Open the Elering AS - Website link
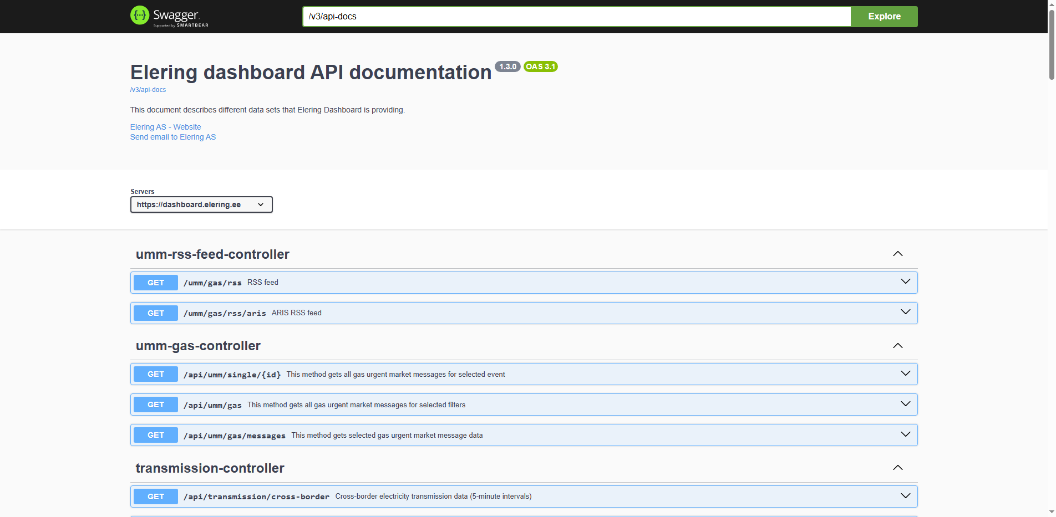Screen dimensions: 1056x517 (x=165, y=127)
